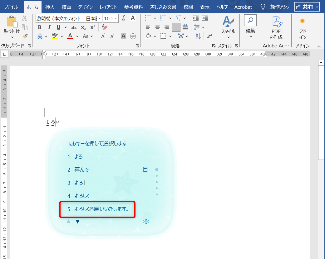
Task: Click the Increase Font Size icon
Action: coord(103,36)
